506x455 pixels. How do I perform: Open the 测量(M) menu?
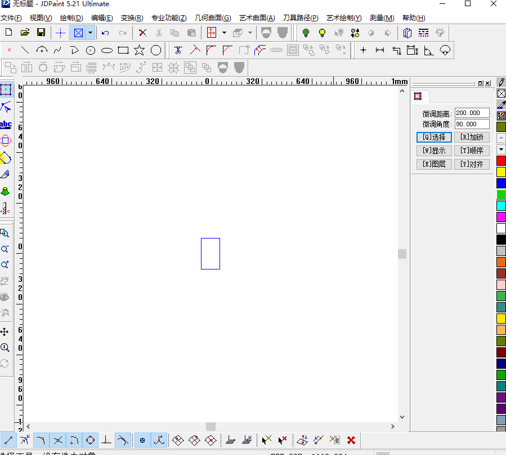382,18
